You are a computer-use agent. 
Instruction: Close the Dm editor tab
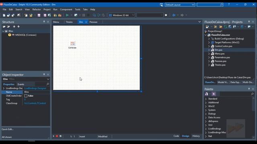click(86, 22)
